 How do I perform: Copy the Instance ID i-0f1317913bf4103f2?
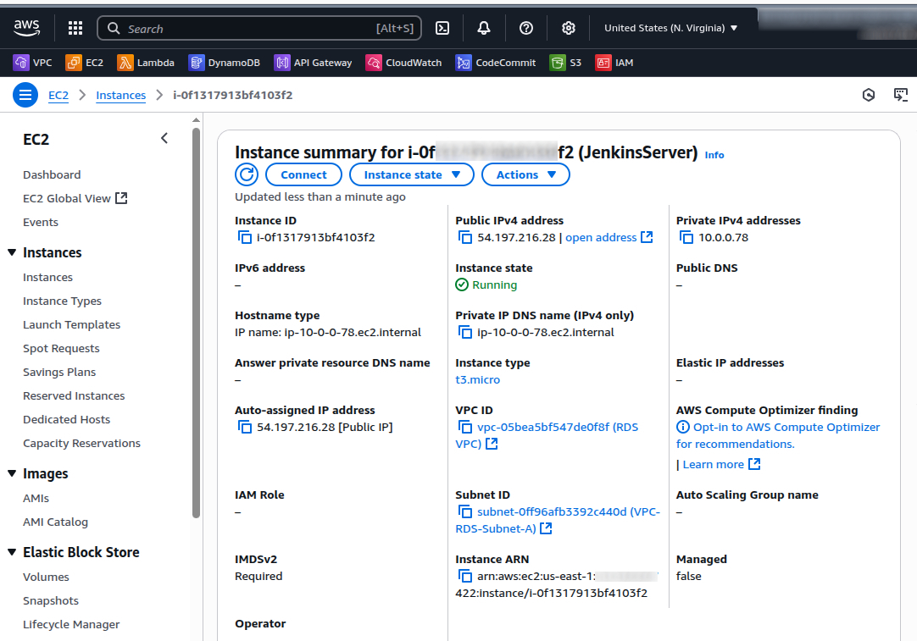[x=245, y=237]
